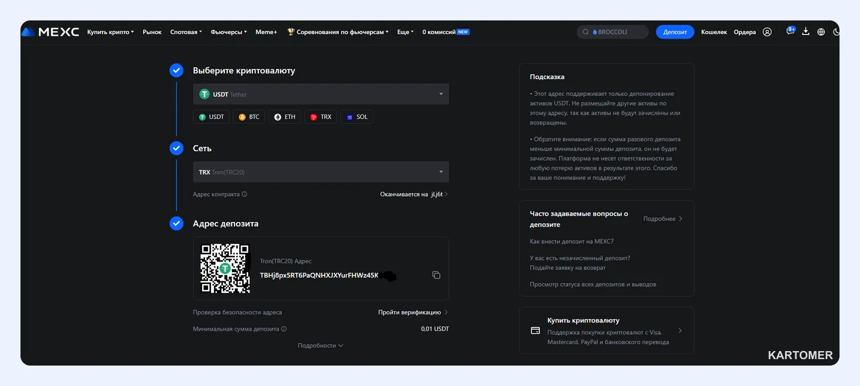The width and height of the screenshot is (860, 386).
Task: Open the TRX Tron(TRC20) network dropdown
Action: tap(321, 172)
